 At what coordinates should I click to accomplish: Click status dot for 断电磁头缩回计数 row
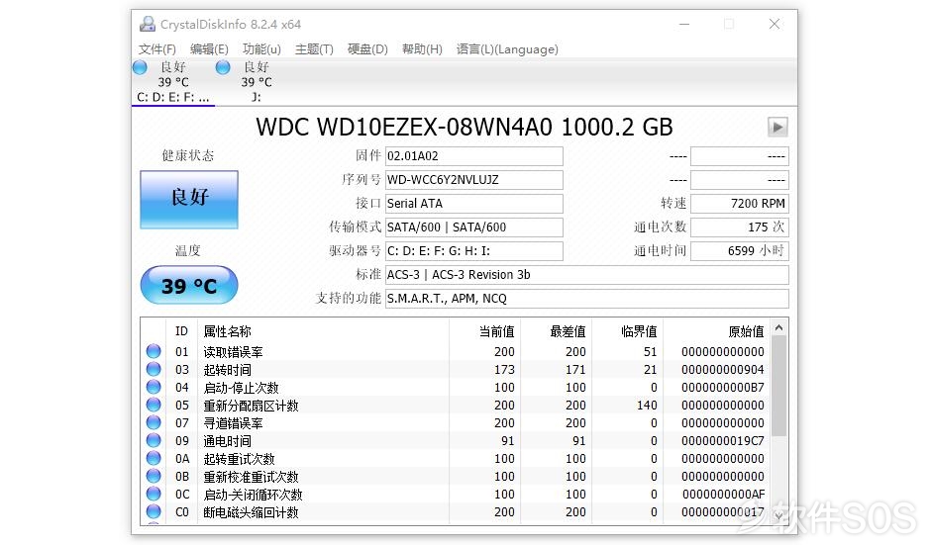(x=154, y=511)
